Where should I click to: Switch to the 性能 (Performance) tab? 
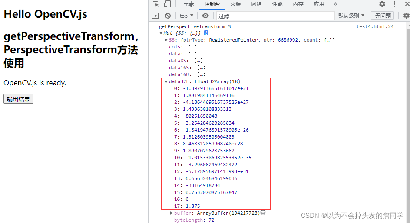(277, 4)
